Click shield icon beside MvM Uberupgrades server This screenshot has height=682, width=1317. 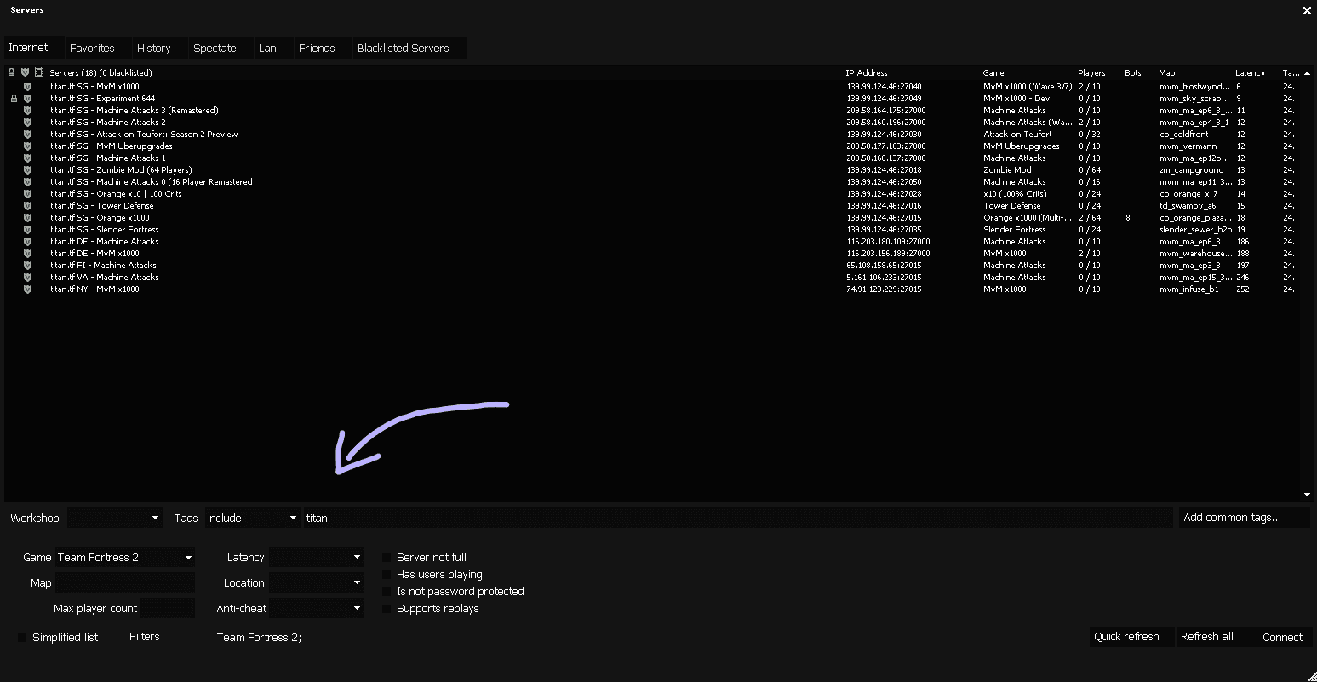[x=27, y=146]
